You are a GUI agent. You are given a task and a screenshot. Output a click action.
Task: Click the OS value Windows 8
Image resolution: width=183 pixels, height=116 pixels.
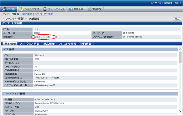39,55
